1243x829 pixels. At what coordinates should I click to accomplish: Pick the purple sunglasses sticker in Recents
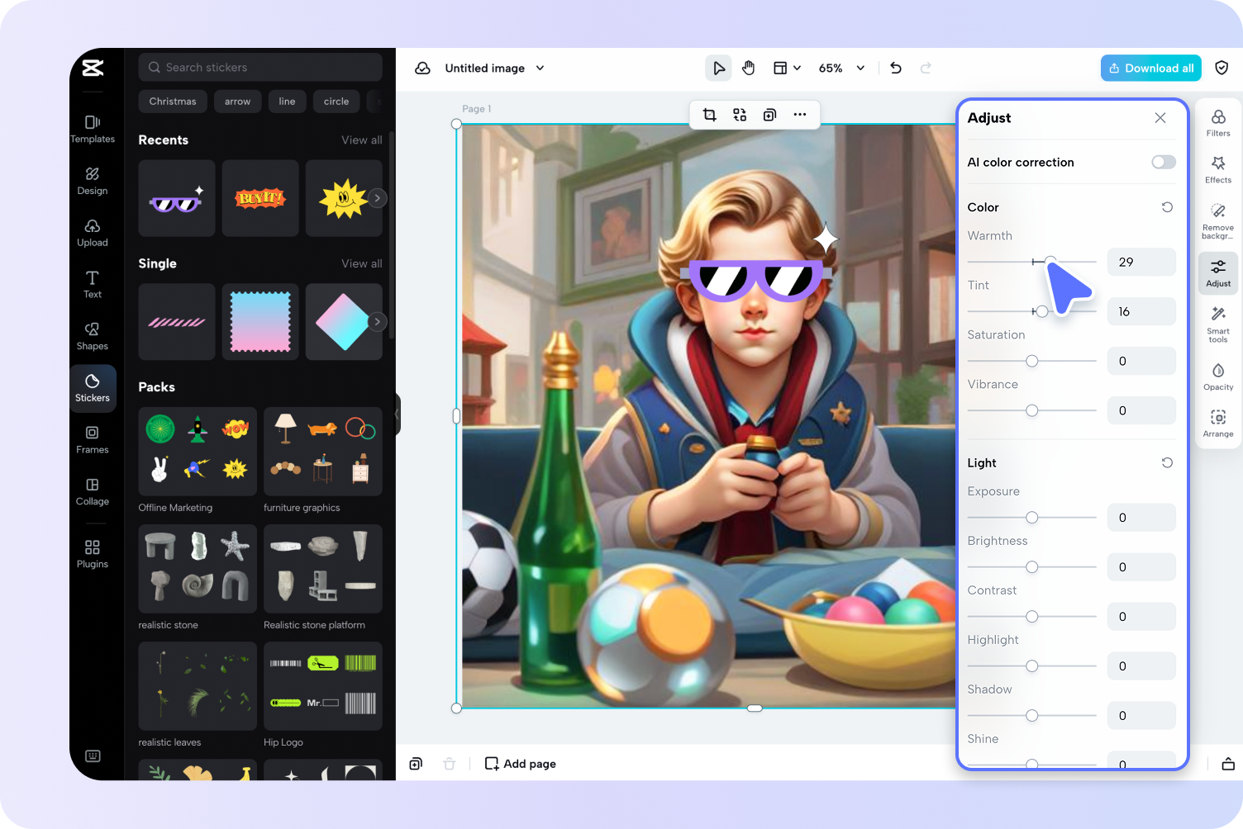[177, 198]
